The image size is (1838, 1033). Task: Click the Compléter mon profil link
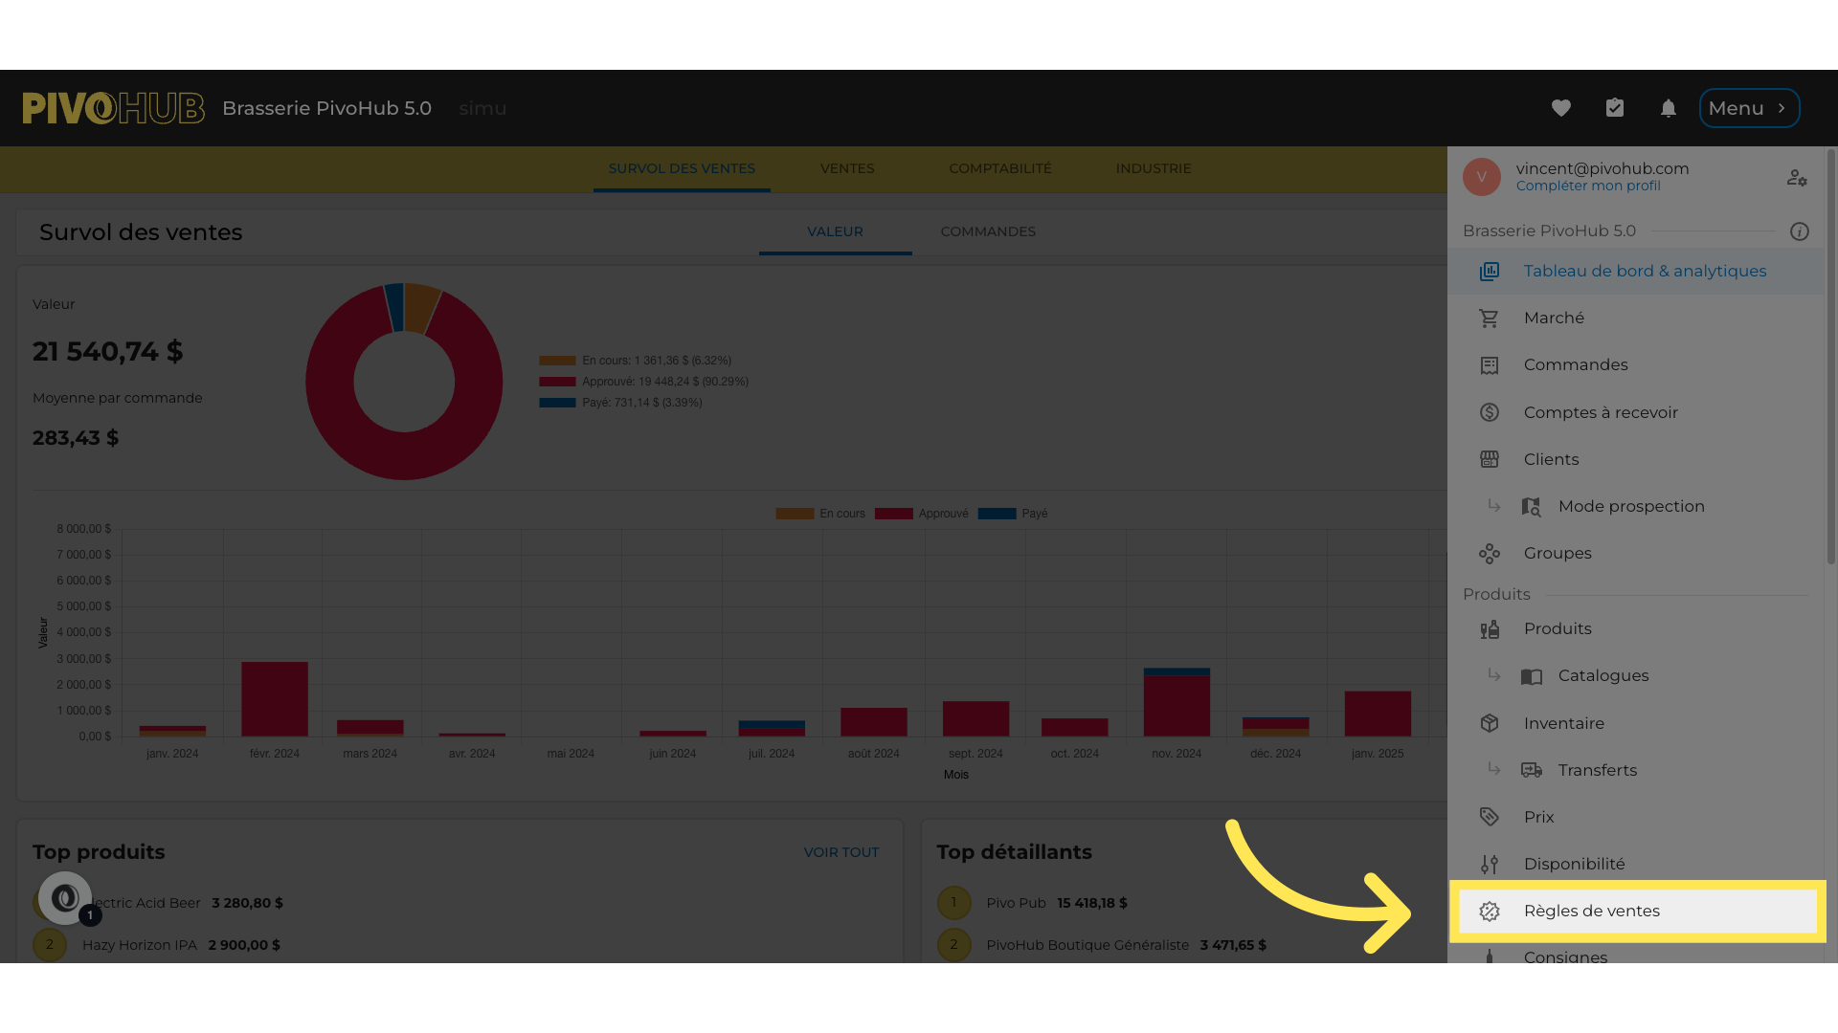coord(1588,187)
